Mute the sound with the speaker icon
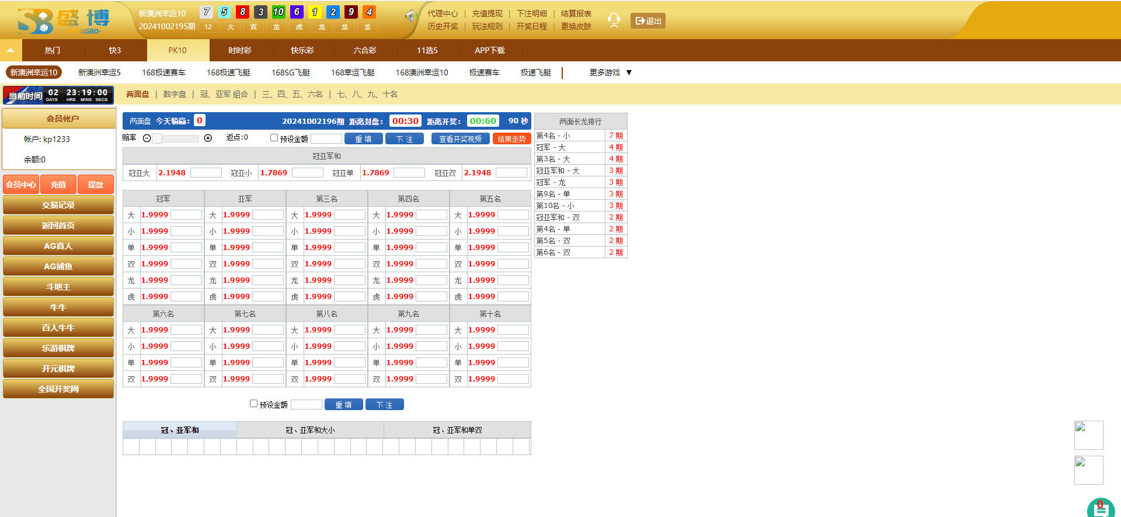 (x=410, y=16)
